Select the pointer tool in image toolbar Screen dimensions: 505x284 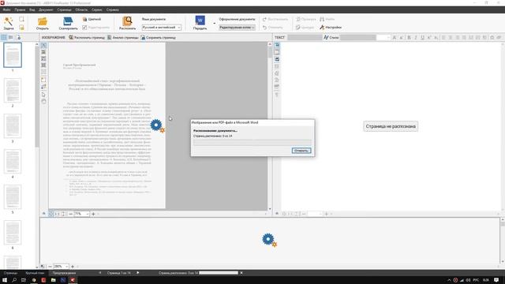[x=44, y=95]
